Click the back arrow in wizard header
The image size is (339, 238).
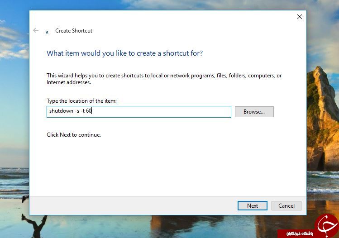(36, 30)
